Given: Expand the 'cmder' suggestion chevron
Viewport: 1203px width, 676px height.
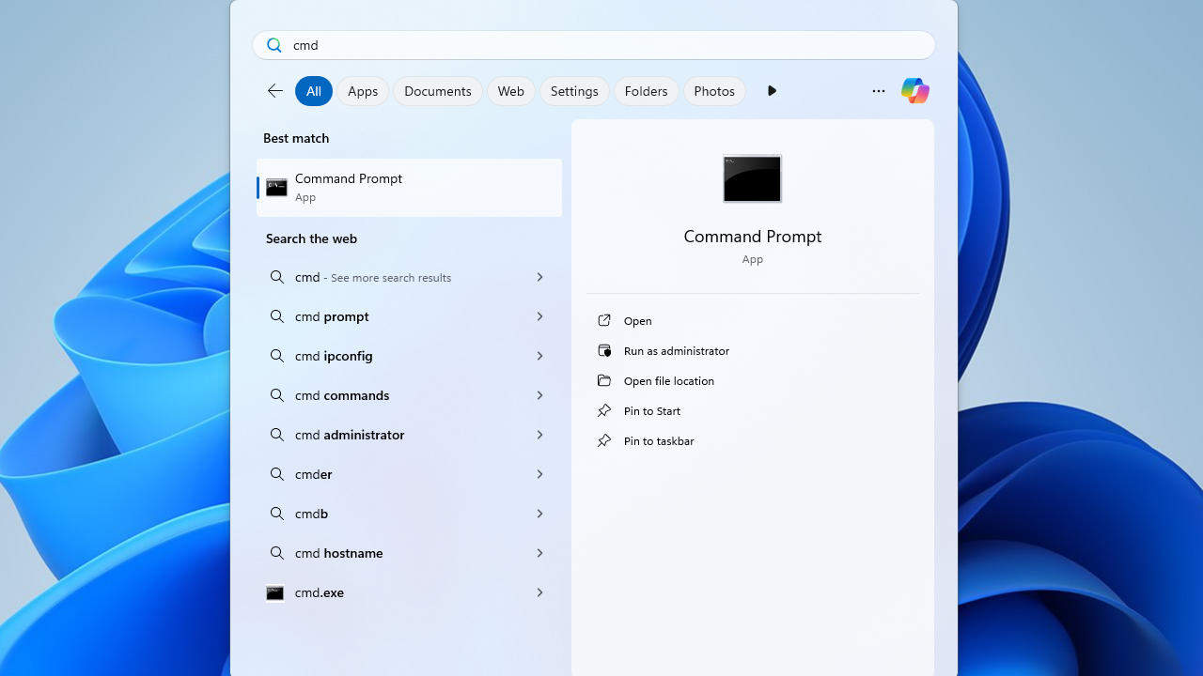Looking at the screenshot, I should (x=539, y=474).
